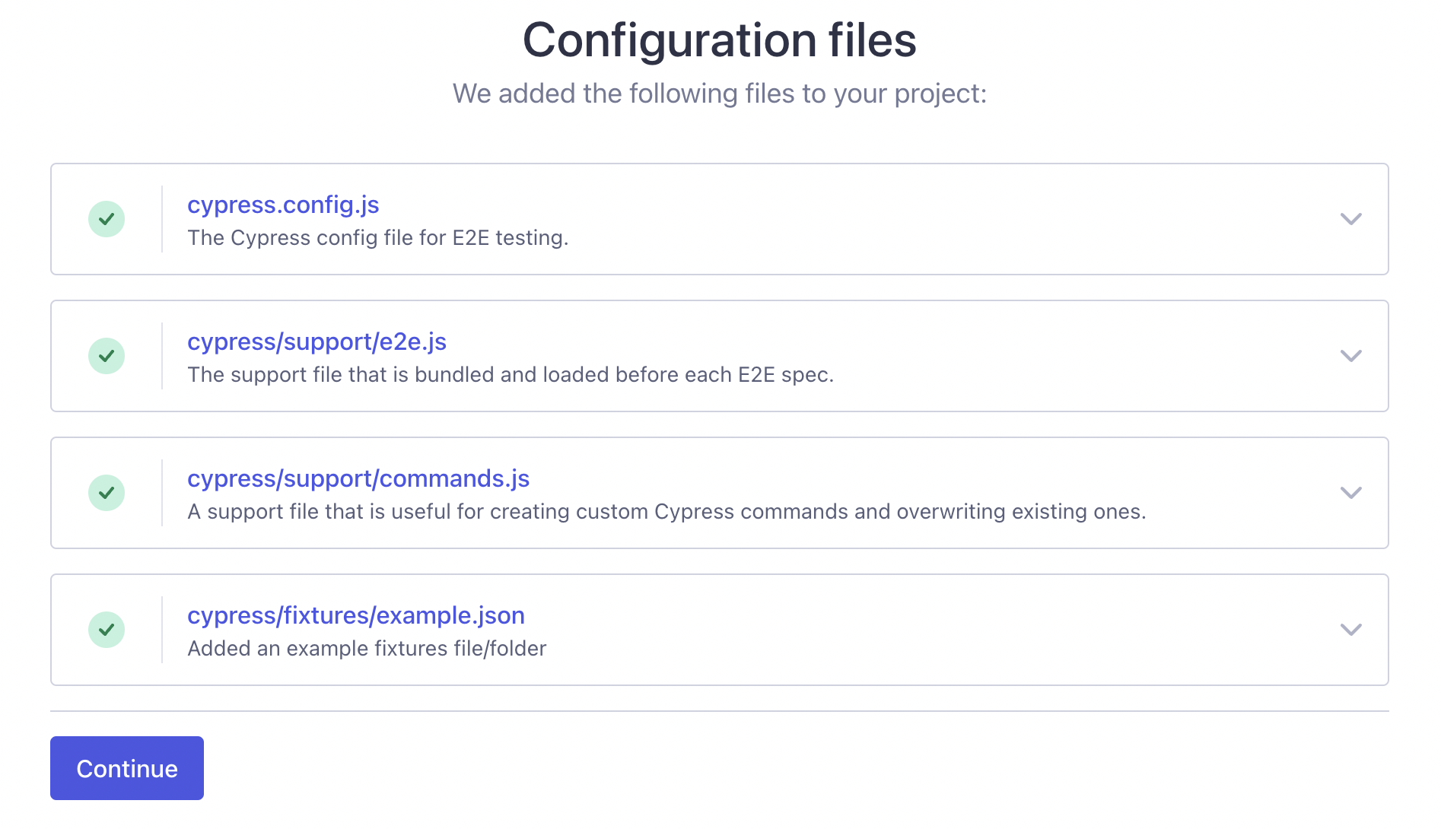Select text 'The Cypress config file for E2E testing.'
This screenshot has height=829, width=1441.
click(x=378, y=238)
